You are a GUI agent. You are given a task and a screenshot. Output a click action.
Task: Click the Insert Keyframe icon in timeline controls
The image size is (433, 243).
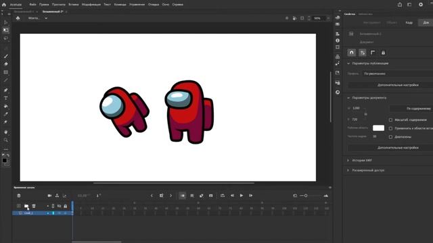click(161, 196)
